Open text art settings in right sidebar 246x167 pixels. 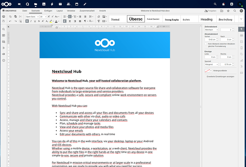coord(241,67)
